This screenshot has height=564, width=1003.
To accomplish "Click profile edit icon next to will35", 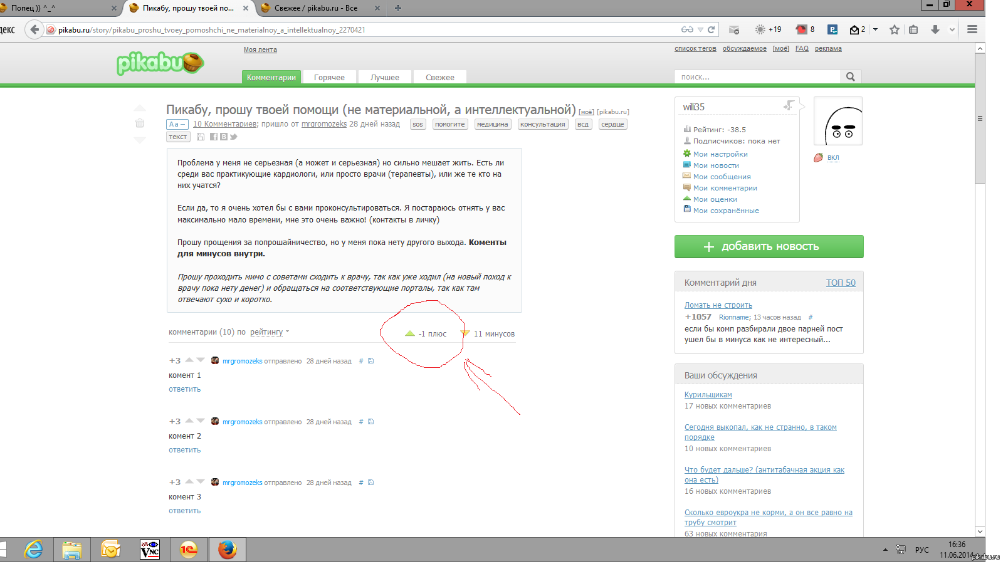I will click(x=789, y=106).
